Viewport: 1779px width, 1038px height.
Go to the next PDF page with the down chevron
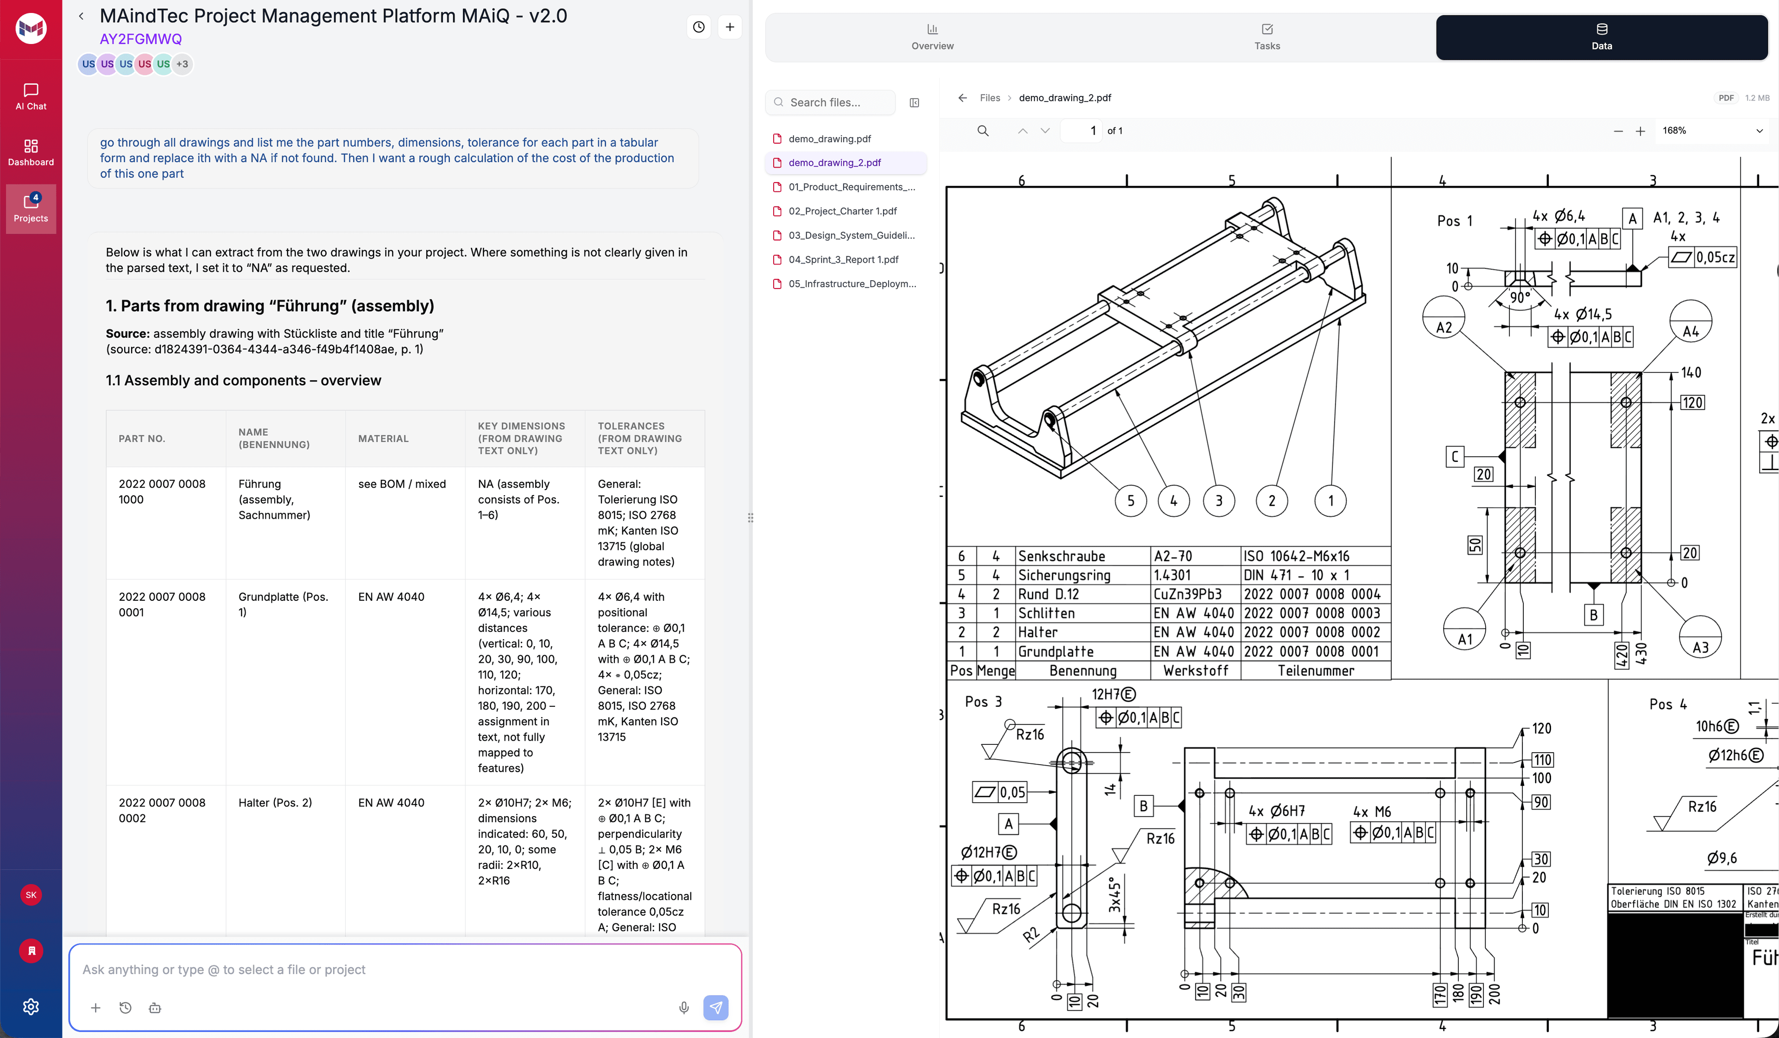[1045, 131]
